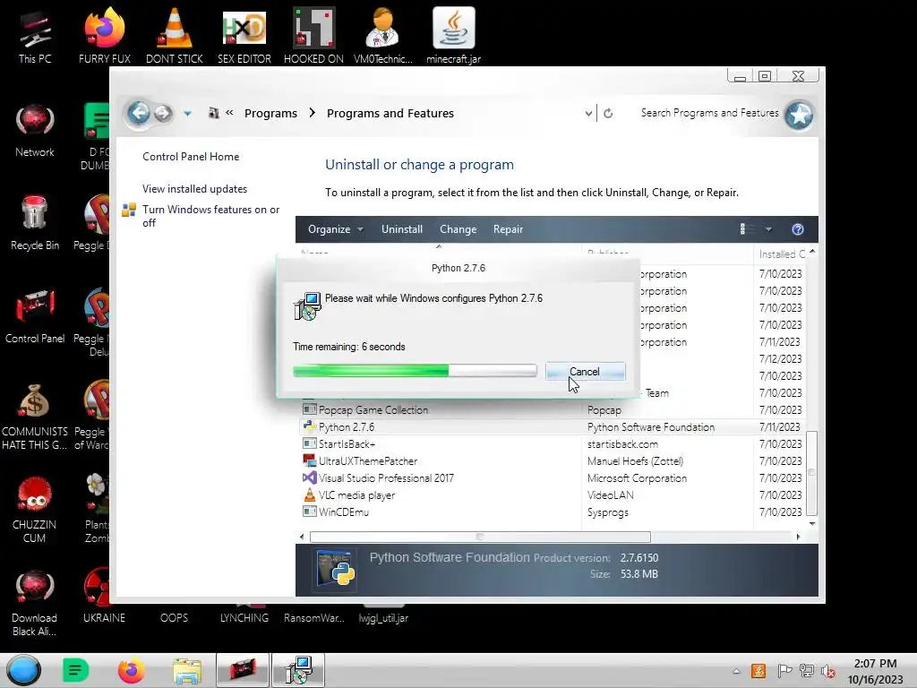Click the Java update tray icon

tap(758, 671)
